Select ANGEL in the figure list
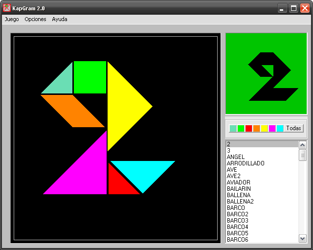Screen dimensions: 313x250 tap(262, 157)
